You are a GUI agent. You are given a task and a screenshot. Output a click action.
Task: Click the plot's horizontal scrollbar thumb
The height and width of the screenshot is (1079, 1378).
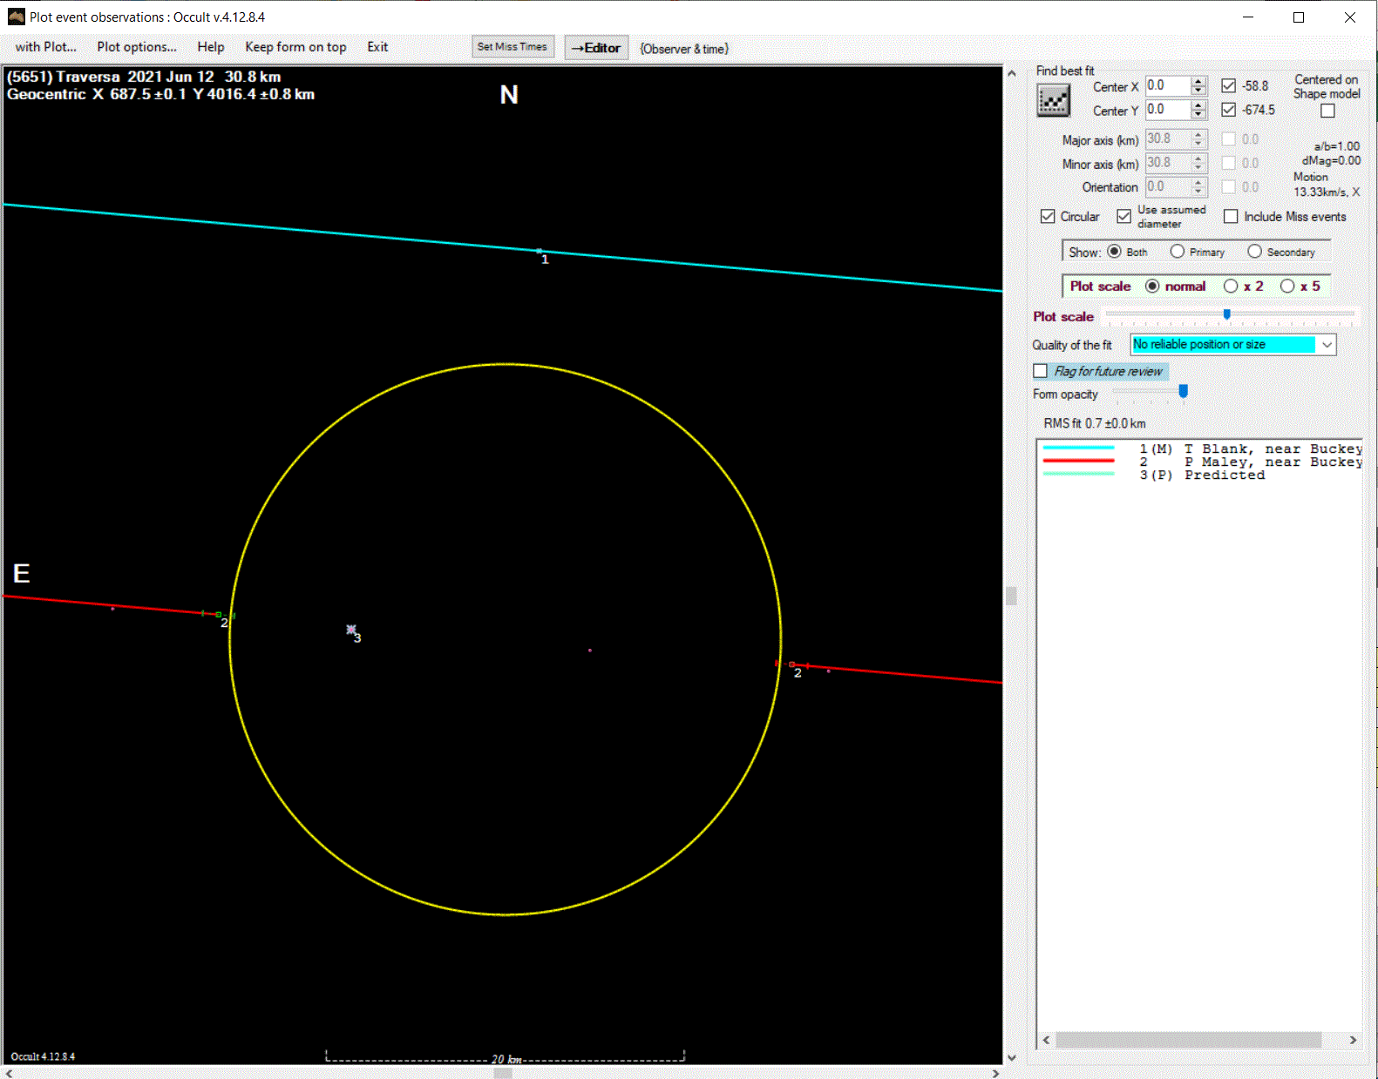point(503,1074)
